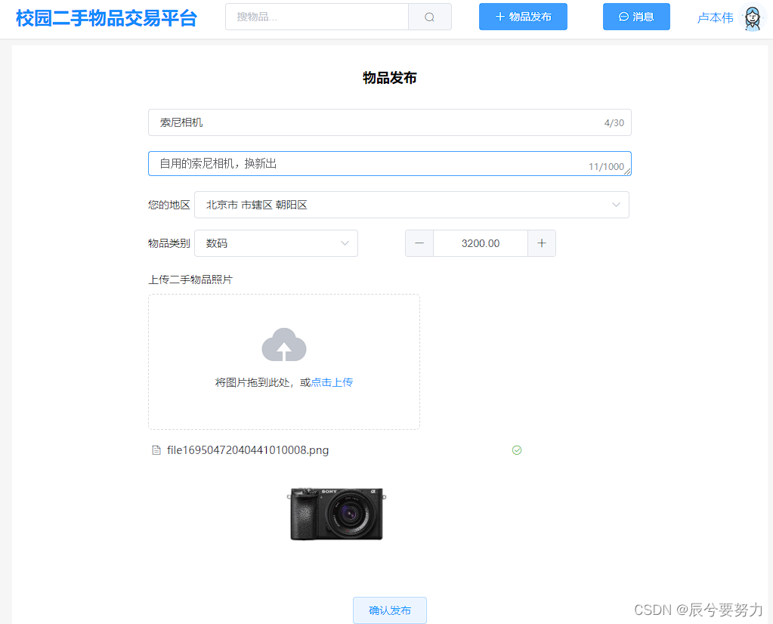Click the file16950472040441010008.png filename
The image size is (773, 624).
coord(248,450)
